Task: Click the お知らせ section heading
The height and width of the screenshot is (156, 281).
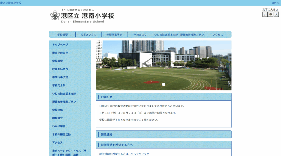Action: click(107, 97)
